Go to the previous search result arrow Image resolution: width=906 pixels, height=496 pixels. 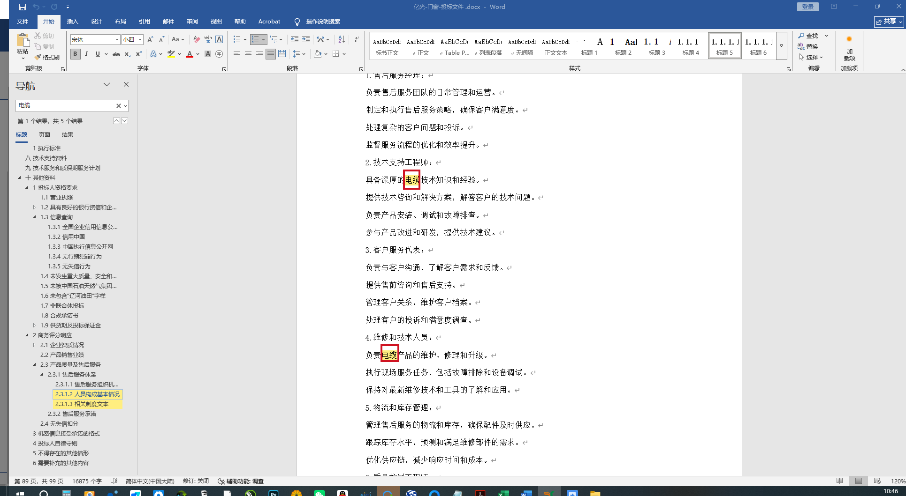pyautogui.click(x=116, y=121)
